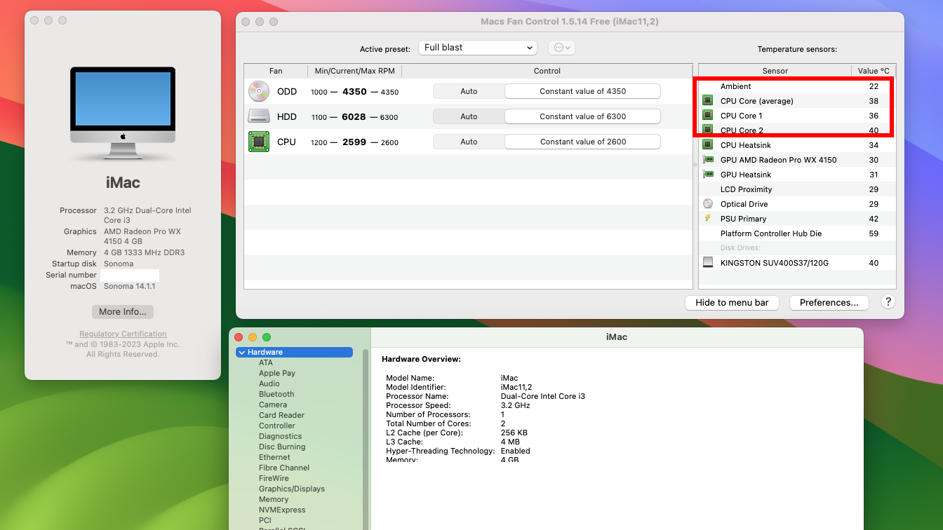Select ODD 'Constant value of 4350' option
The width and height of the screenshot is (943, 530).
(582, 91)
